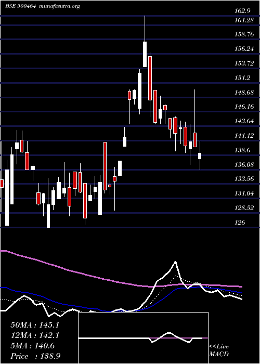Viewport: 260px width, 364px height.
Task: Click the 148.68 price axis label
Action: click(244, 93)
